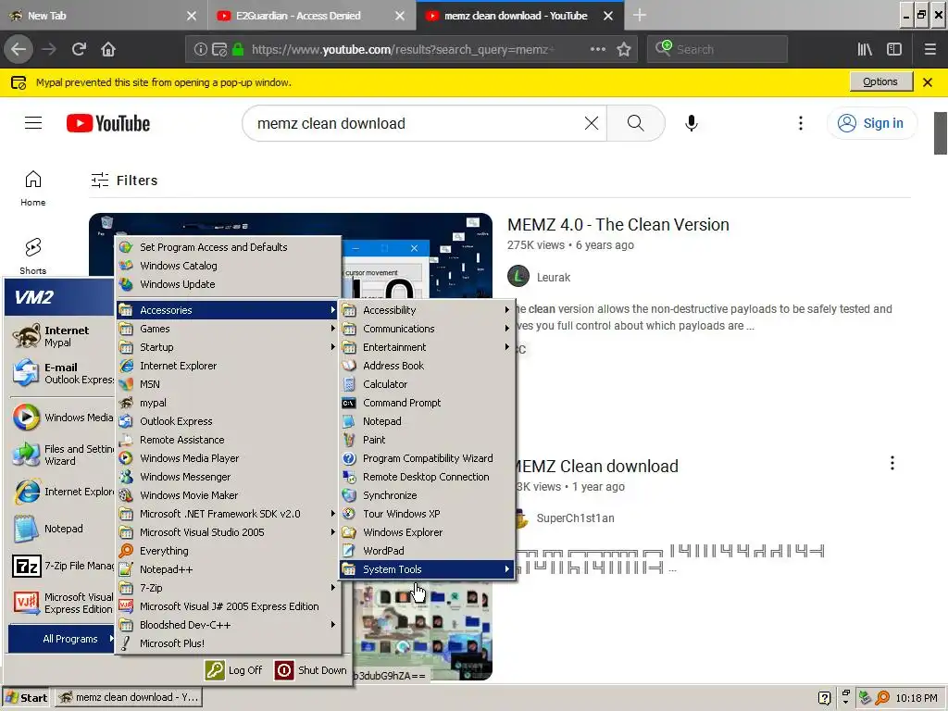The height and width of the screenshot is (711, 948).
Task: Click Options on the pop-up blocked bar
Action: pyautogui.click(x=880, y=81)
